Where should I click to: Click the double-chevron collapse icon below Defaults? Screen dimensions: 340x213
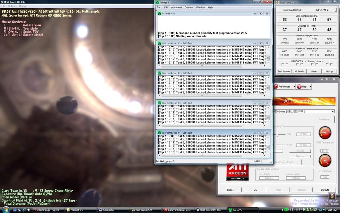tap(332, 196)
